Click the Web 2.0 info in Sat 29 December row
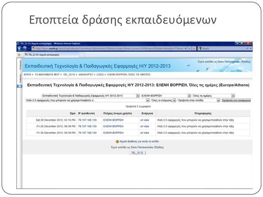Screen dimensions: 263x197 (x=195, y=120)
